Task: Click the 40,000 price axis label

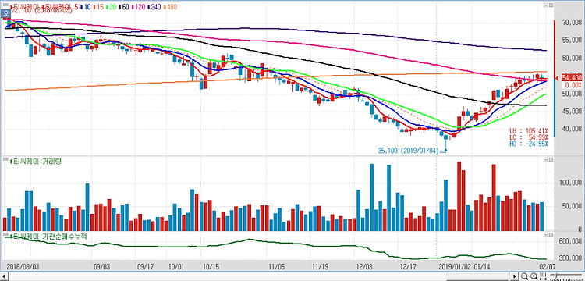Action: [x=571, y=130]
